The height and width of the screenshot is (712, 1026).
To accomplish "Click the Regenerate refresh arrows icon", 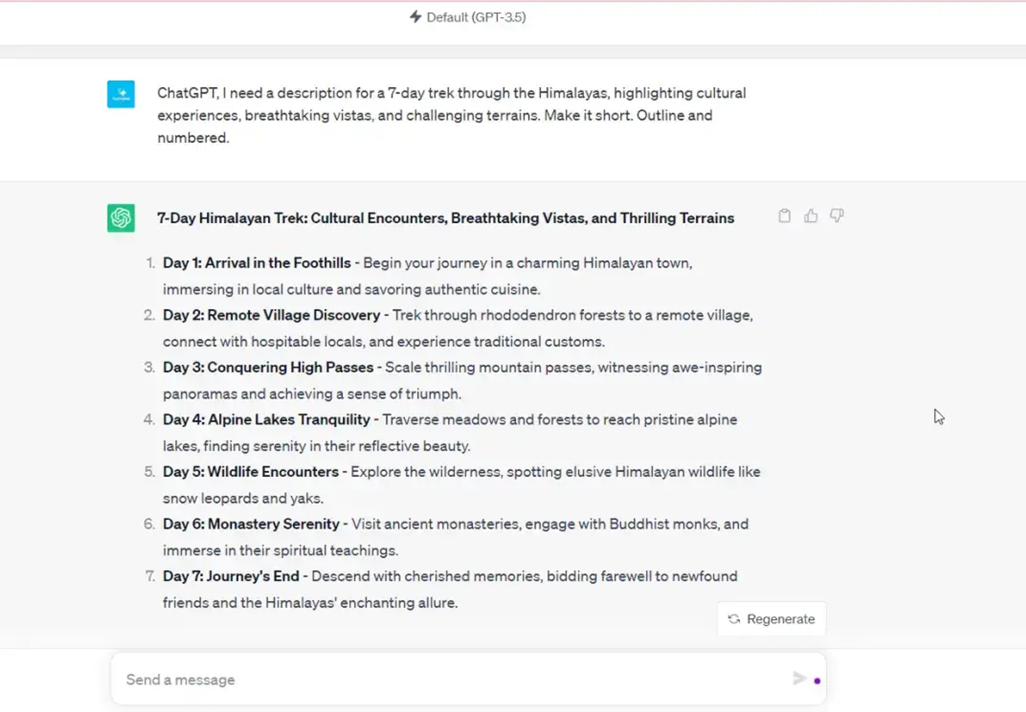I will (734, 619).
